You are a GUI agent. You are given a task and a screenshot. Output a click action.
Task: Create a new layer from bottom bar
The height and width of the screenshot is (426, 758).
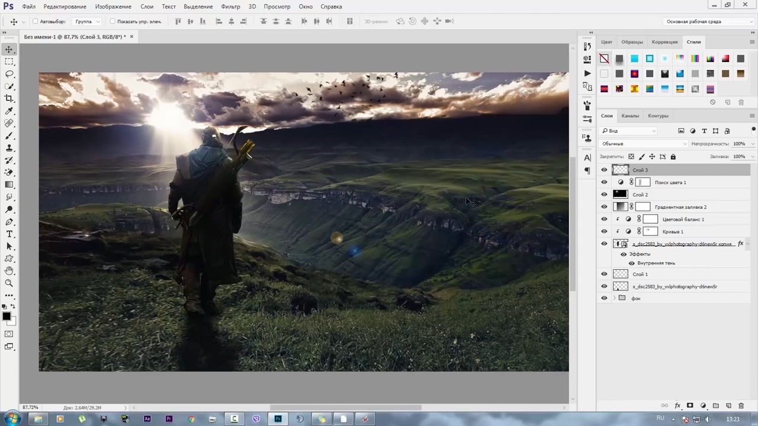(x=728, y=406)
